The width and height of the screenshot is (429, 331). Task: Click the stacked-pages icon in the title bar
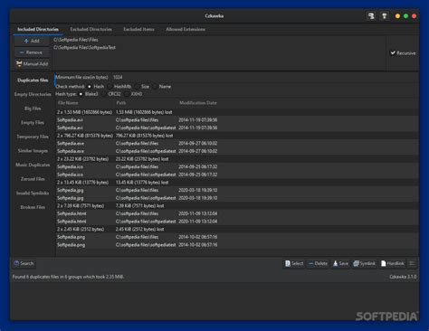tap(371, 15)
